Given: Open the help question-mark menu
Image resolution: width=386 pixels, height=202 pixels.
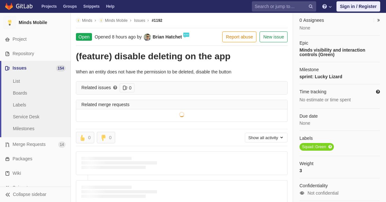Looking at the screenshot, I should [327, 6].
